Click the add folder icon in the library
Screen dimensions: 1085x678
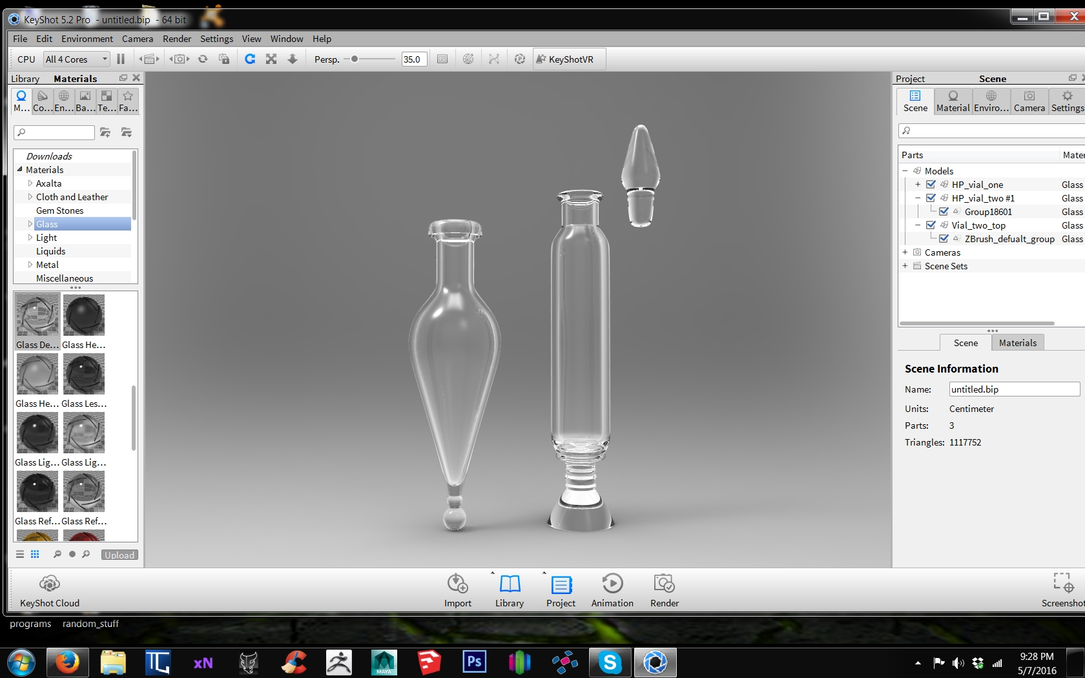105,132
